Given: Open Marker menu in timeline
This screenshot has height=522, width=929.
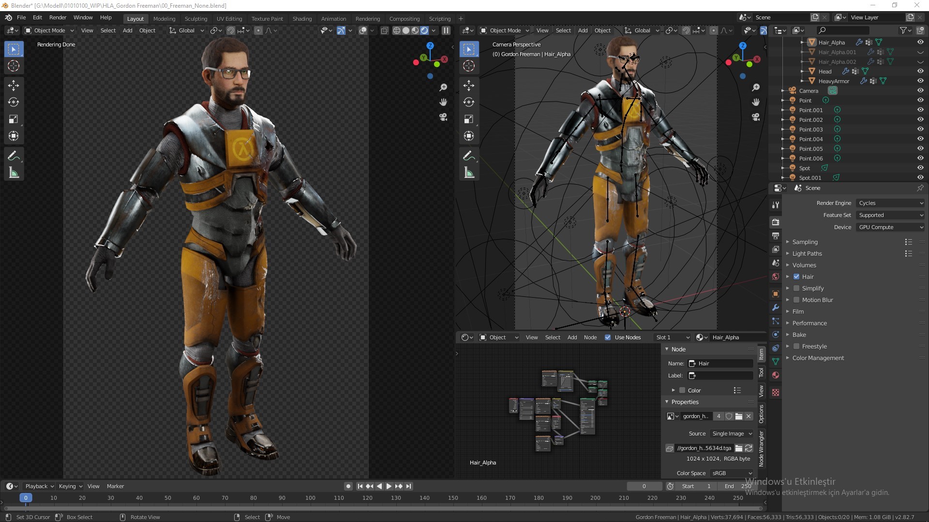Looking at the screenshot, I should pos(115,486).
